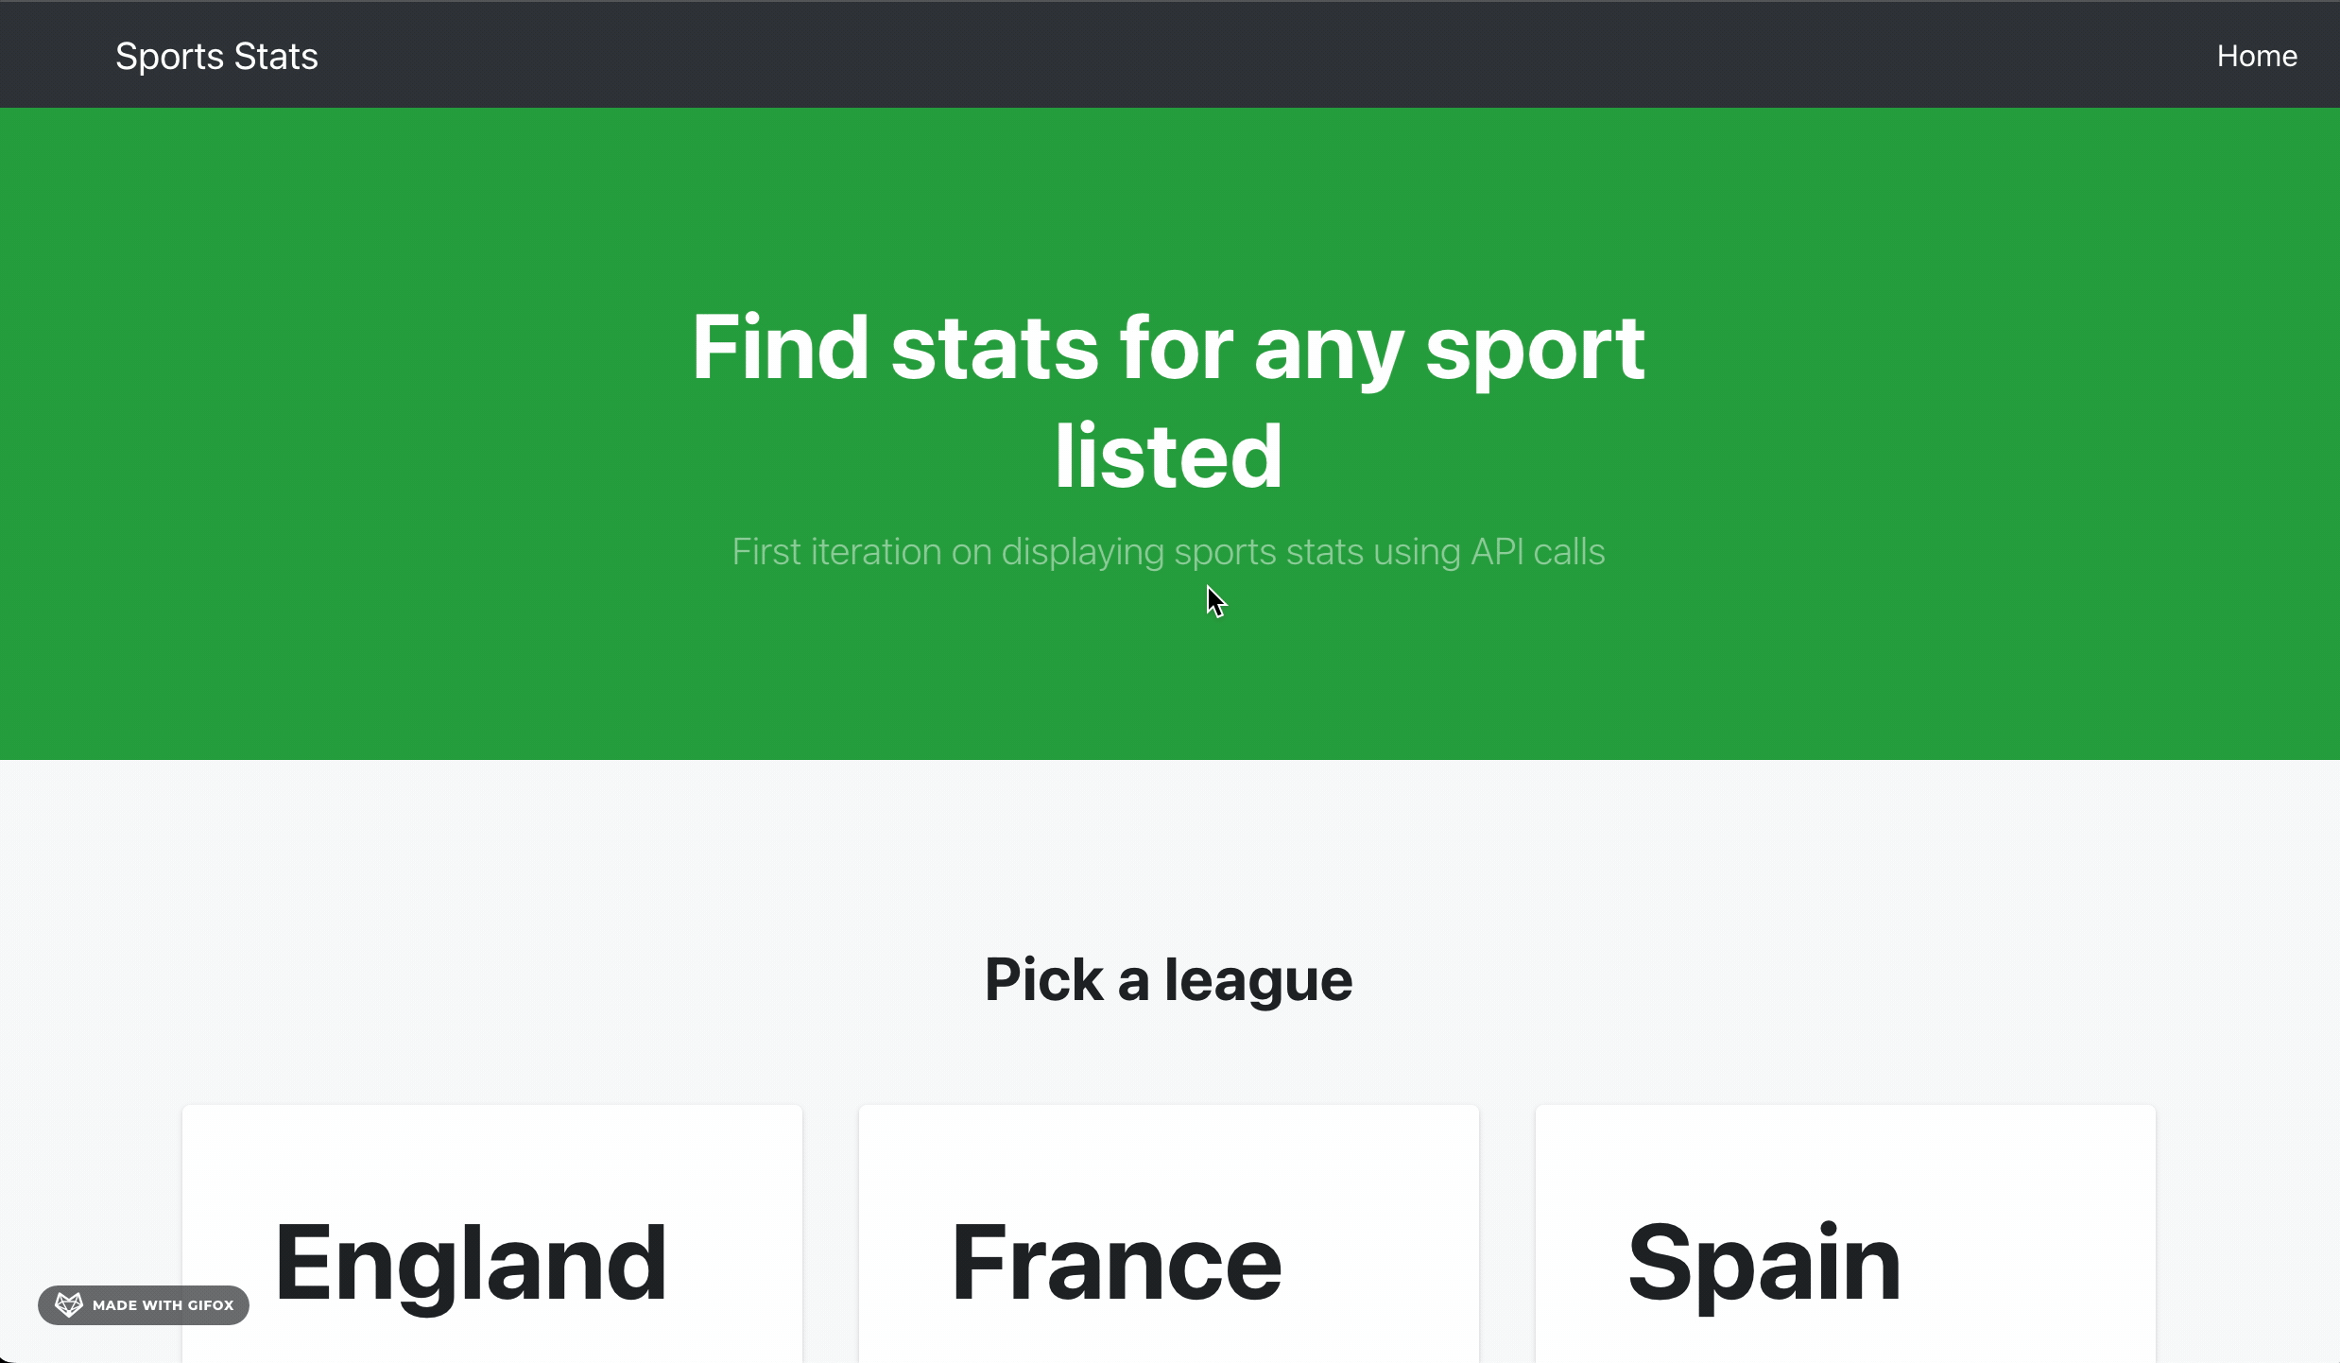Image resolution: width=2340 pixels, height=1363 pixels.
Task: Click the Spain card title text
Action: point(1764,1263)
